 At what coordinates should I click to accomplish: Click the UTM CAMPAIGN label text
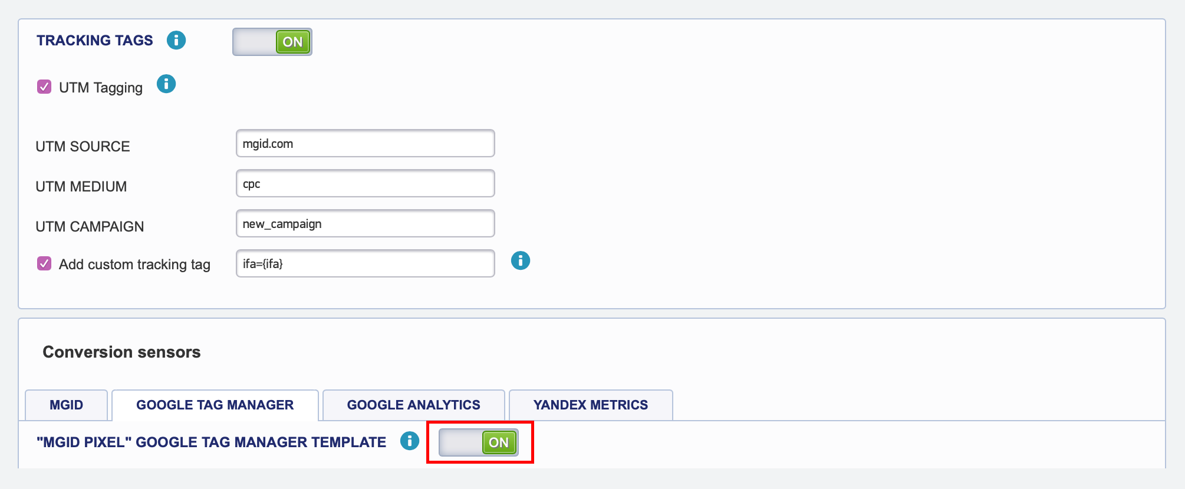pyautogui.click(x=90, y=227)
